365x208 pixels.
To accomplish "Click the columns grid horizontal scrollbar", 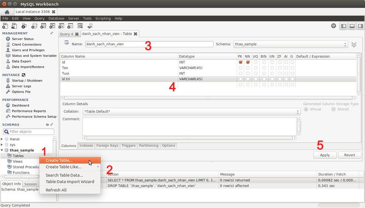I will (x=208, y=98).
